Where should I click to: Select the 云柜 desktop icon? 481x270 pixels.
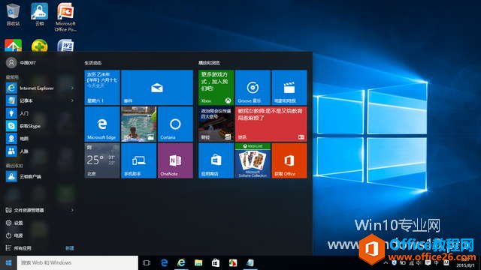tap(39, 14)
